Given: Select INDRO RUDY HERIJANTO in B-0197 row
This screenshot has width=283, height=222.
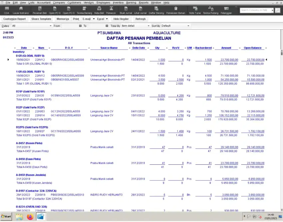Looking at the screenshot, I should pos(107,195).
